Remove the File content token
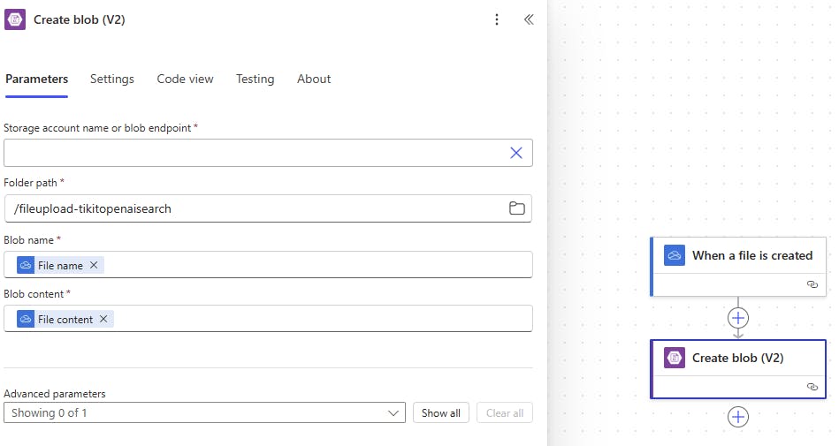The image size is (839, 446). [103, 319]
